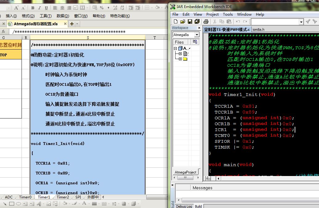Open drawing fill color bucket

65,203
